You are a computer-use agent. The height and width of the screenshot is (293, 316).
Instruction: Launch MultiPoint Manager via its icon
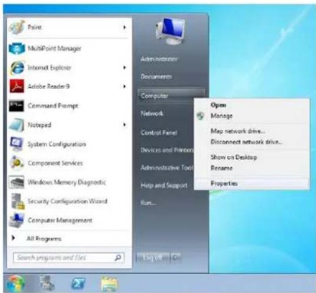pos(17,49)
